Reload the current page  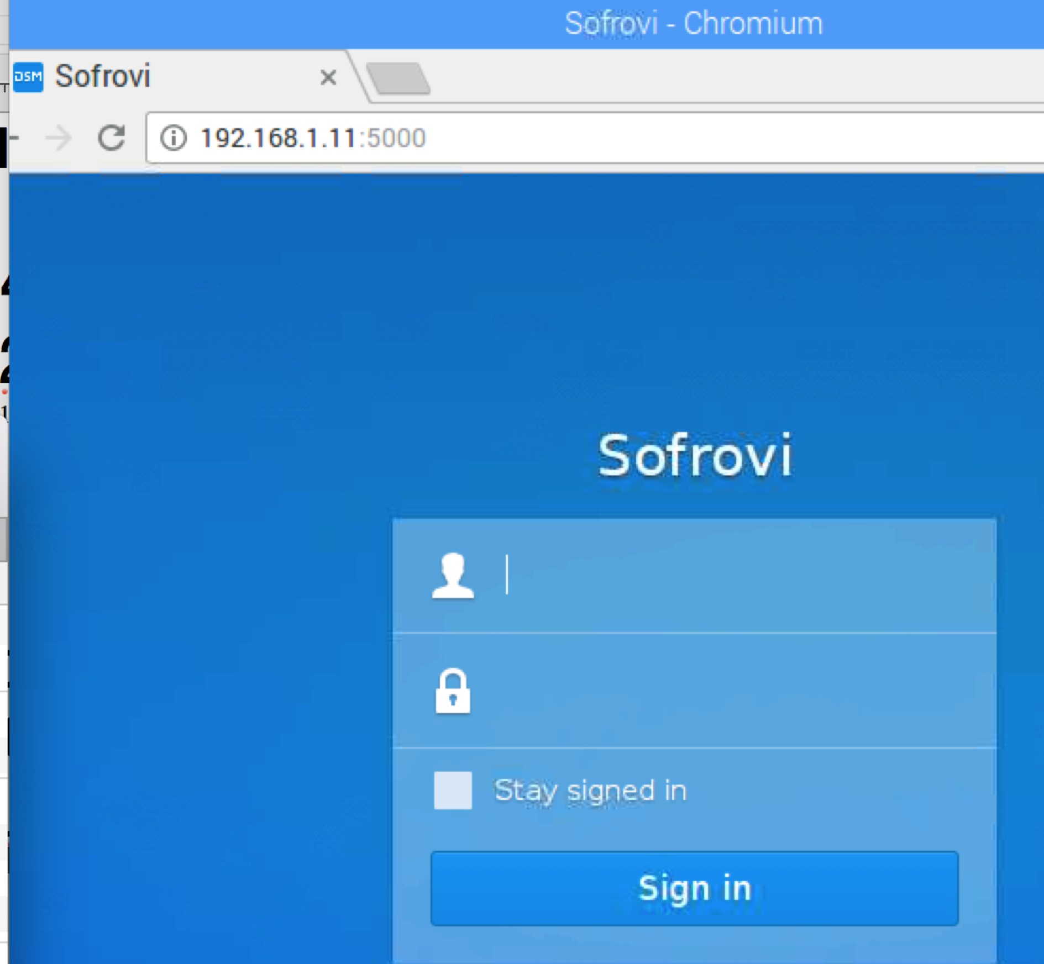[x=112, y=138]
